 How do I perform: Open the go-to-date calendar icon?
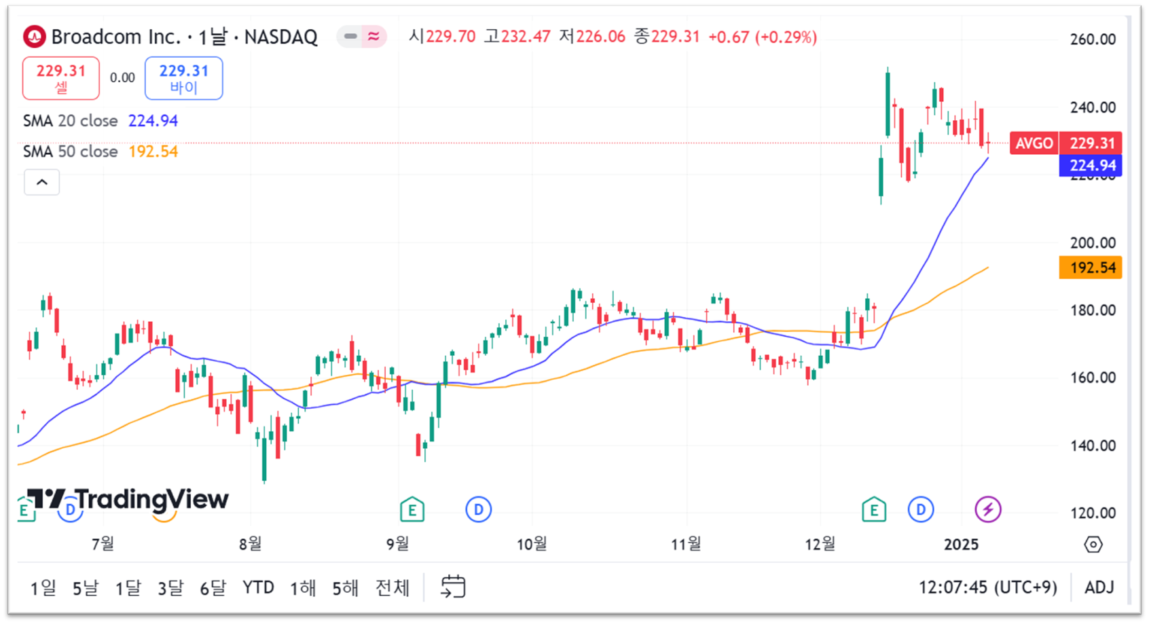point(453,587)
